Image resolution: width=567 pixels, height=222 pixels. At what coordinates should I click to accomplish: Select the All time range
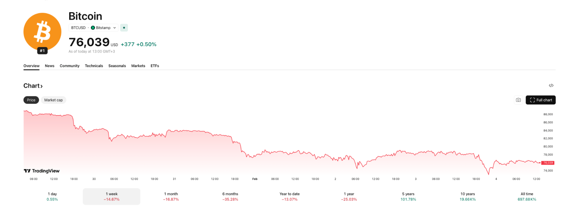pos(527,197)
